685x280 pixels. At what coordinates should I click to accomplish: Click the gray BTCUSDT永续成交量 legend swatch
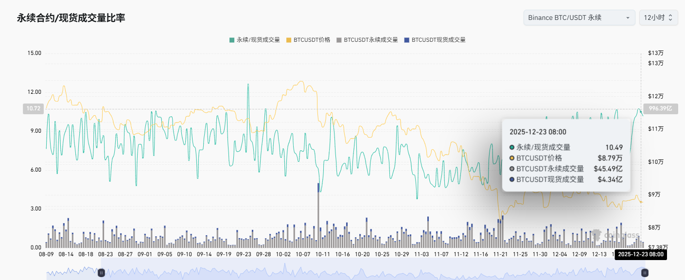coord(339,40)
